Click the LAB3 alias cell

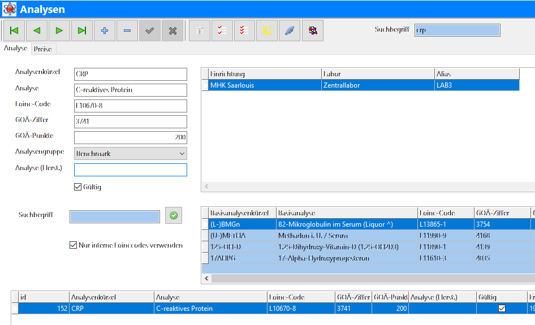click(x=477, y=85)
